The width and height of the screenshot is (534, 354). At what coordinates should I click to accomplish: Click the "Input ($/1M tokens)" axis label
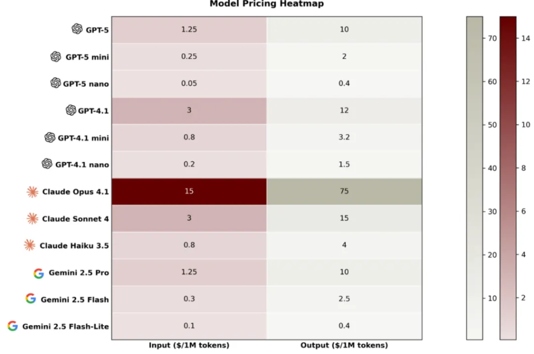pos(189,346)
